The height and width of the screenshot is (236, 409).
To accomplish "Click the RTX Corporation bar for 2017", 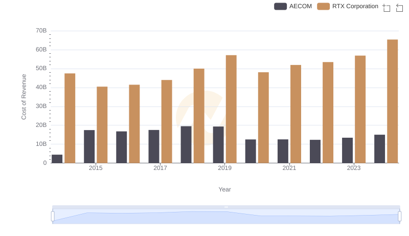I will pyautogui.click(x=167, y=121).
